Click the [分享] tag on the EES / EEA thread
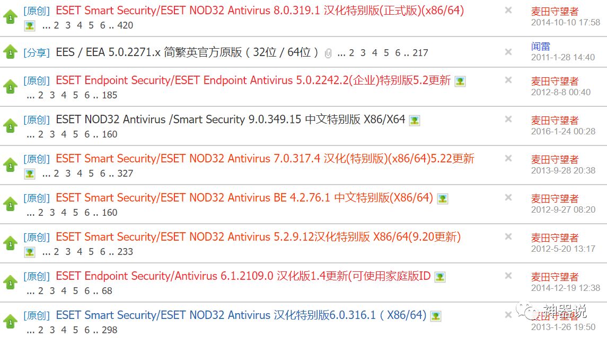This screenshot has width=607, height=338. pos(37,52)
